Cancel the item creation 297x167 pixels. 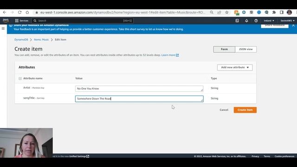click(224, 110)
